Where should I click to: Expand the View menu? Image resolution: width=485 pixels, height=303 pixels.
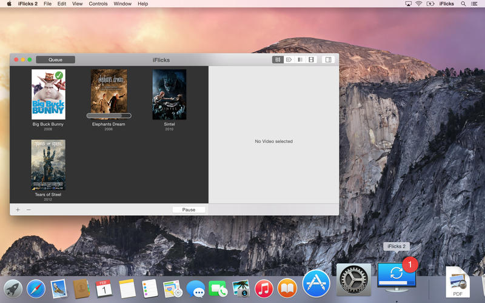pyautogui.click(x=78, y=4)
